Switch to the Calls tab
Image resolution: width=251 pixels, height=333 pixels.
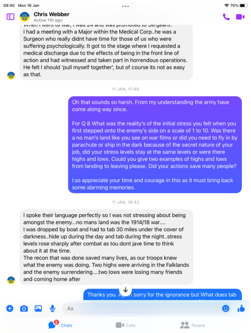[x=126, y=325]
